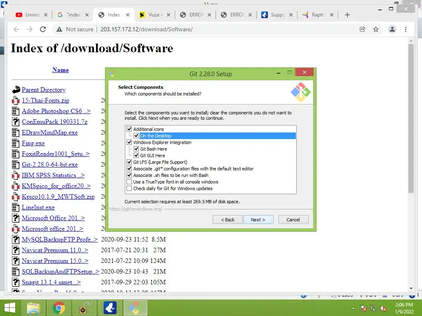Screen dimensions: 422x316
Task: Click binary icon beside Fing.exe
Action: point(16,143)
